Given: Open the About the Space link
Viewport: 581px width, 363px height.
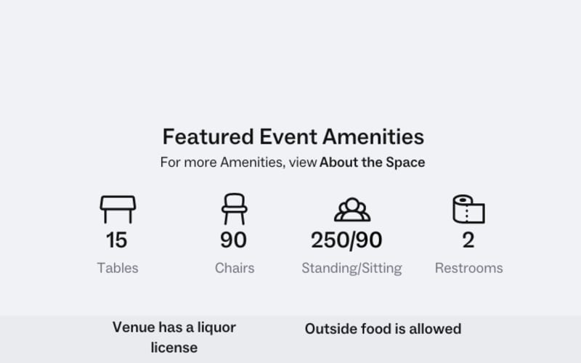Looking at the screenshot, I should coord(372,162).
